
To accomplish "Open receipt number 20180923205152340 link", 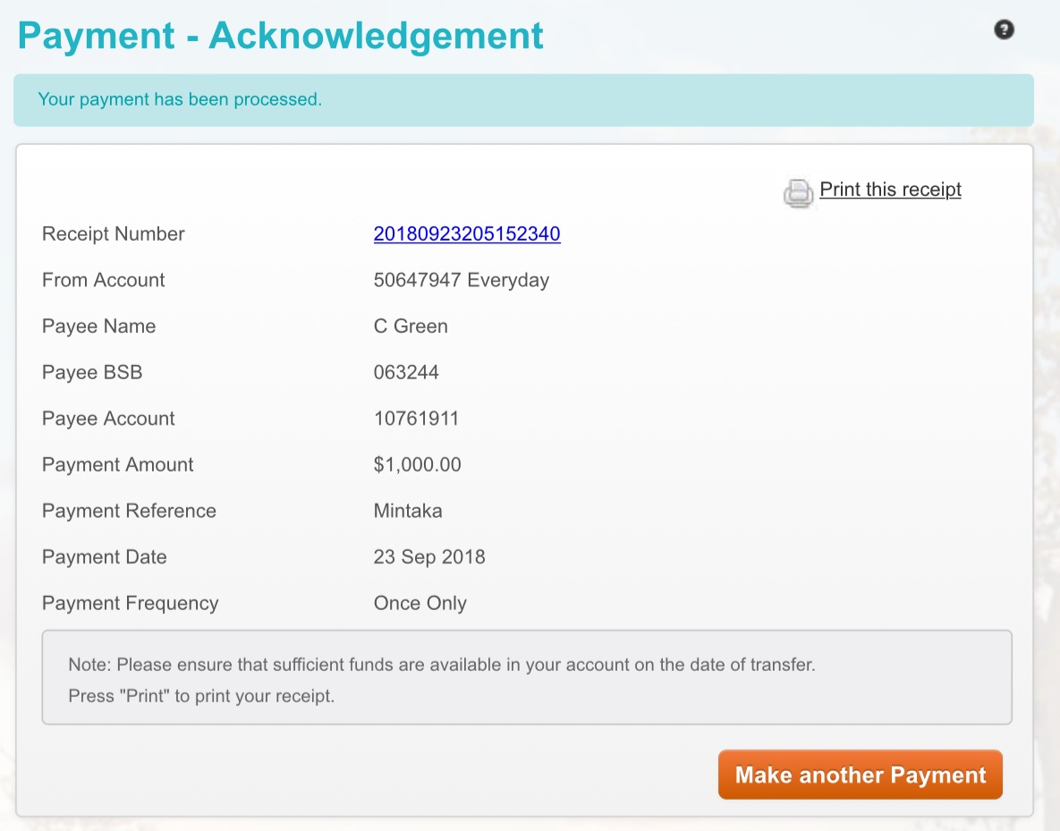I will click(x=466, y=234).
